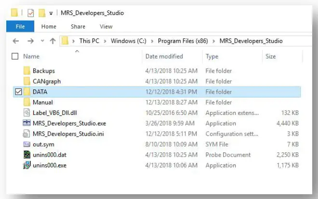
Task: Expand the chevron before This PC
Action: (73, 41)
